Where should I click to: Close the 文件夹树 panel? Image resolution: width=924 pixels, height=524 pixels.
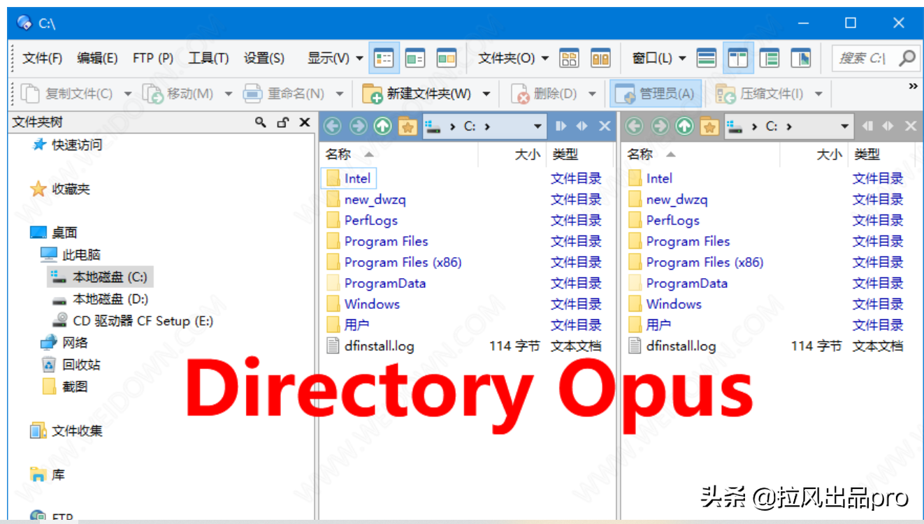(x=305, y=122)
